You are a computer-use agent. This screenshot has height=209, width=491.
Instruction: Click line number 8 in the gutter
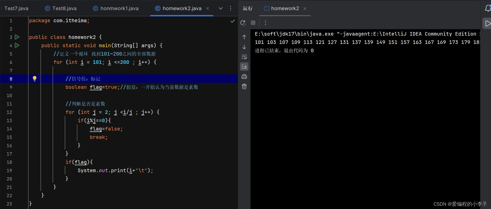(x=11, y=79)
